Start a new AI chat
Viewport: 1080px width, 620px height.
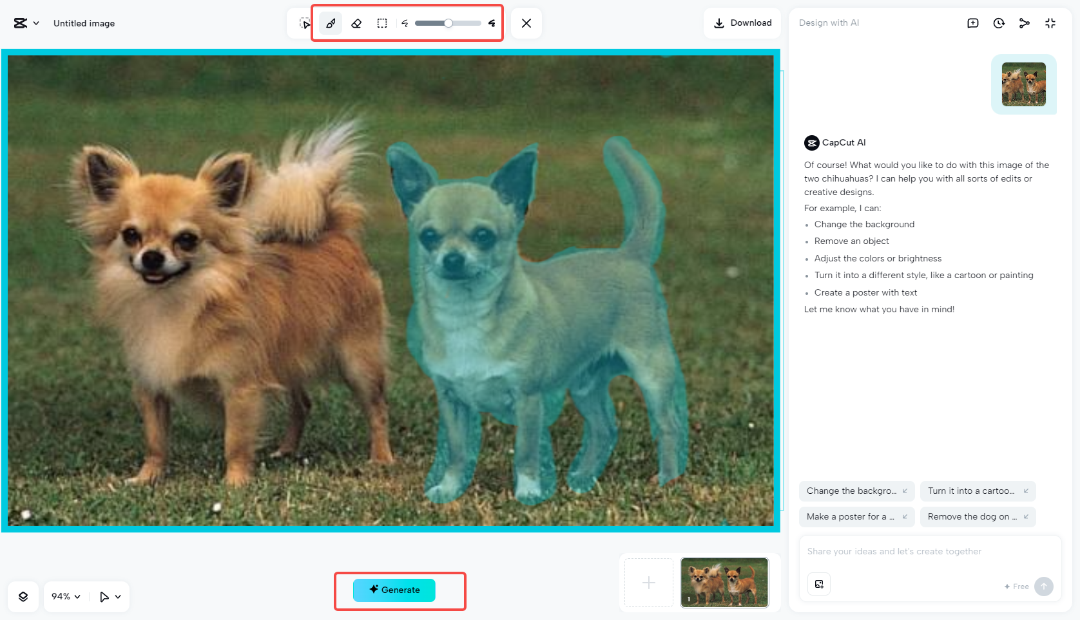click(973, 23)
